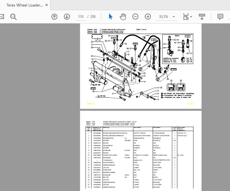Click the total page count 250
The width and height of the screenshot is (230, 191).
point(93,17)
